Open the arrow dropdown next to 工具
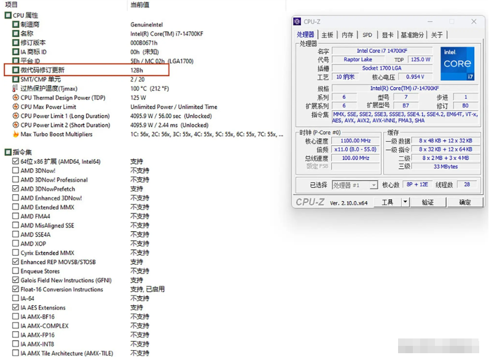 [x=405, y=202]
